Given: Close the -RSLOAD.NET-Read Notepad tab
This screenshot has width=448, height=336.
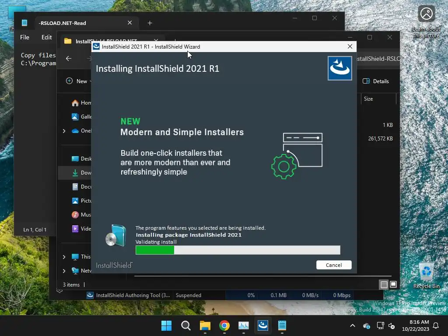Looking at the screenshot, I should coord(129,23).
